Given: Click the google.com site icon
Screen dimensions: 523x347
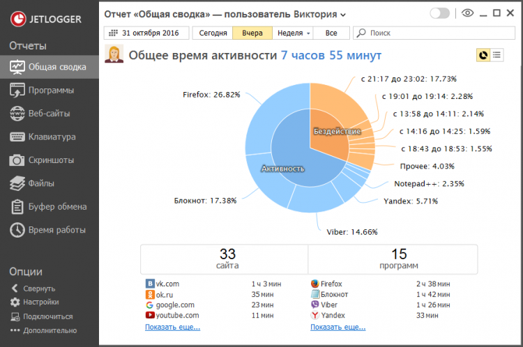Looking at the screenshot, I should (150, 305).
